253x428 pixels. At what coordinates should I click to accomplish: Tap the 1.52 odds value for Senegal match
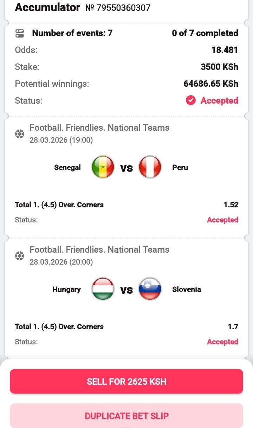tap(231, 205)
